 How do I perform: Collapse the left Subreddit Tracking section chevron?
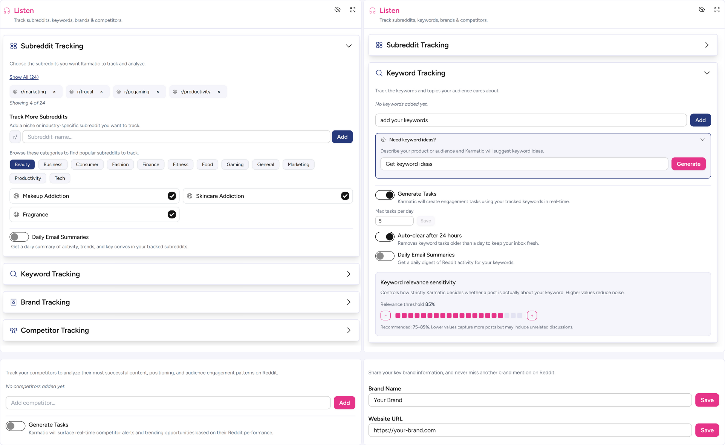(x=349, y=46)
